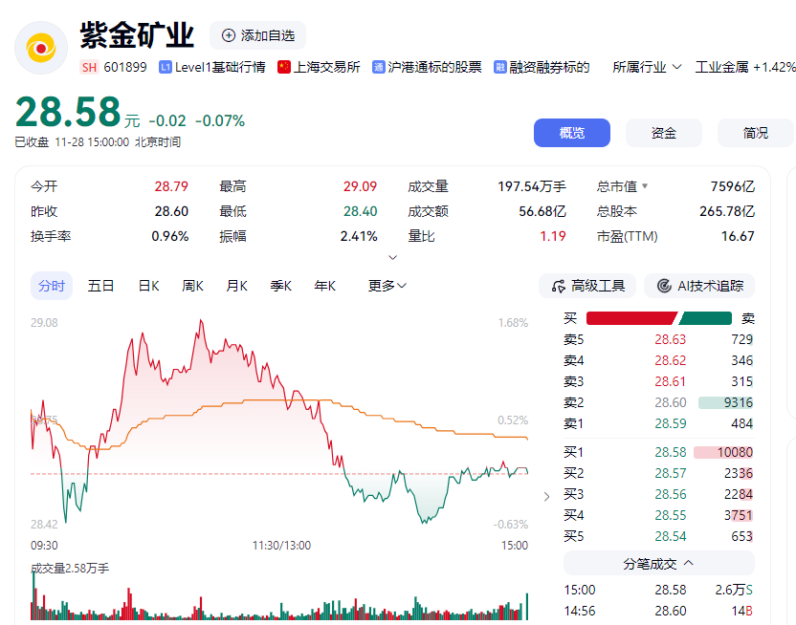Select the 分时 intraday chart mode
796x625 pixels.
pos(51,285)
